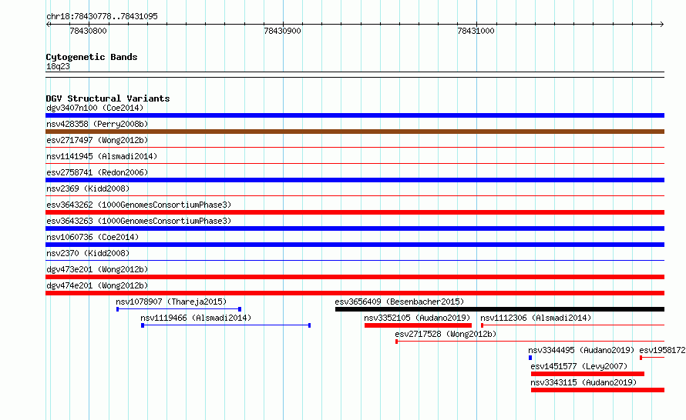686x420 pixels.
Task: Open esv2717497 (Wong2012b) variant label
Action: [97, 140]
